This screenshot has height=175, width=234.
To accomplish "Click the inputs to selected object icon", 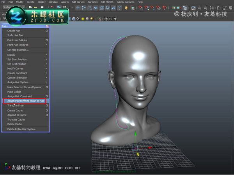I will pos(174,8).
